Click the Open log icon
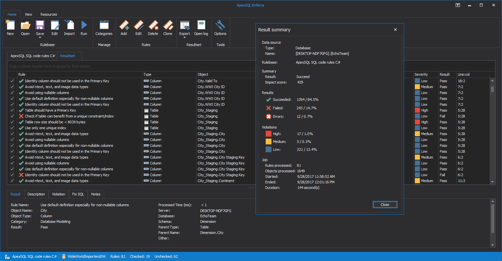The image size is (502, 261). [201, 25]
